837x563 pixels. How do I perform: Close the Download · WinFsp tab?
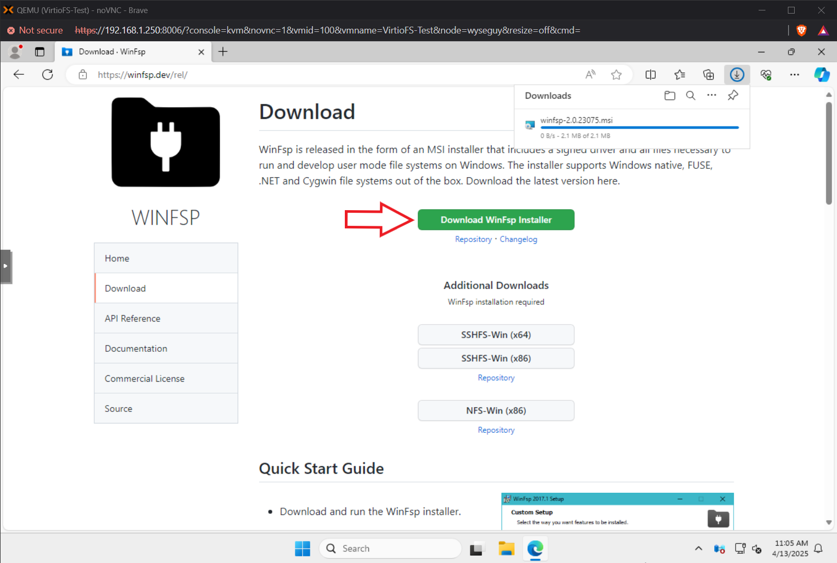pyautogui.click(x=201, y=52)
